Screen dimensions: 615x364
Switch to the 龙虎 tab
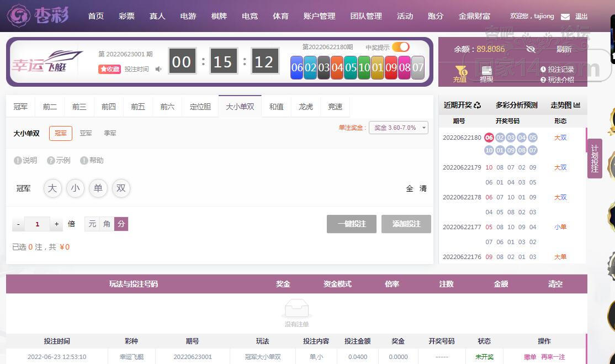[x=305, y=107]
